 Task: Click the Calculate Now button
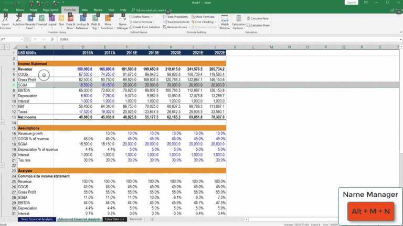click(259, 18)
